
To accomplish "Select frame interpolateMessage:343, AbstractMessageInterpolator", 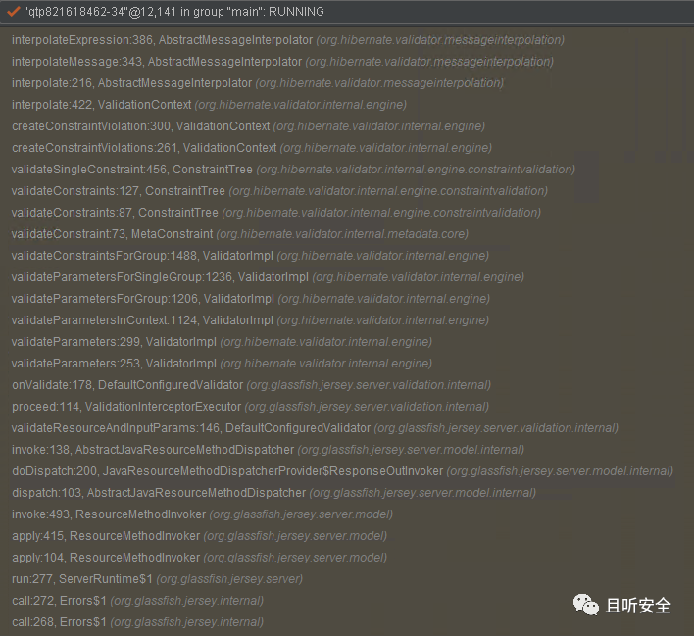I will point(283,62).
